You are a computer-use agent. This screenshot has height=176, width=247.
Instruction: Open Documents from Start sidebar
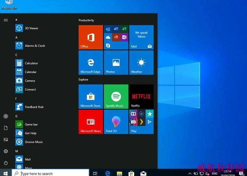[6, 128]
